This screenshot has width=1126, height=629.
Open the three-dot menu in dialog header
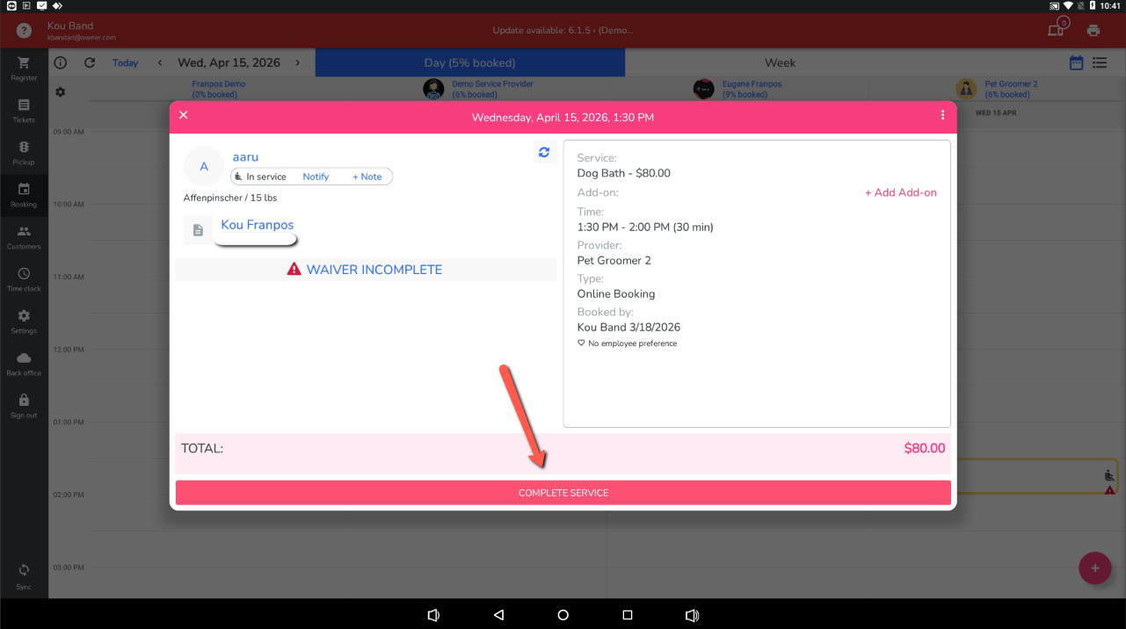tap(942, 115)
